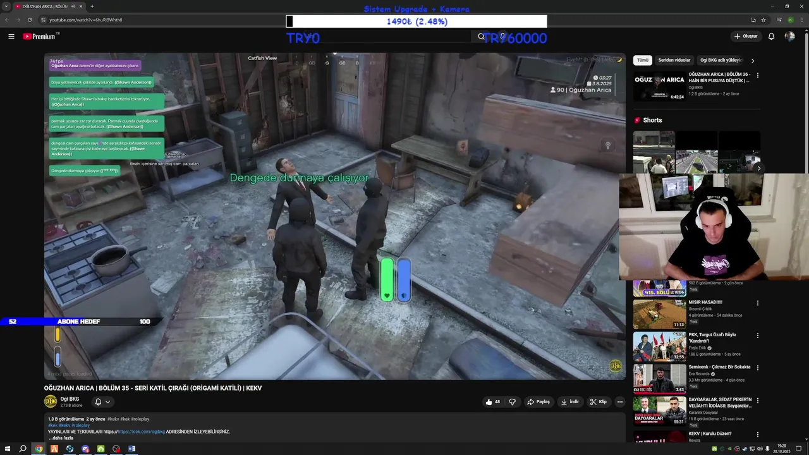Open the notification center on taskbar

tap(799, 449)
